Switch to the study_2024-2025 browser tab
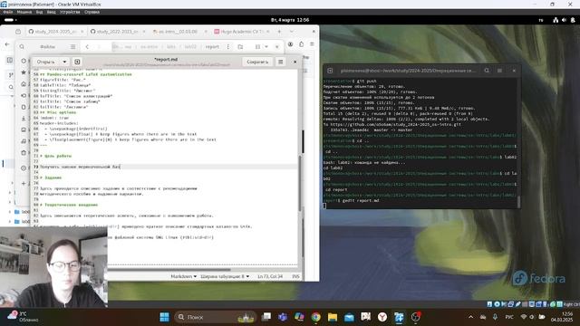 54,32
